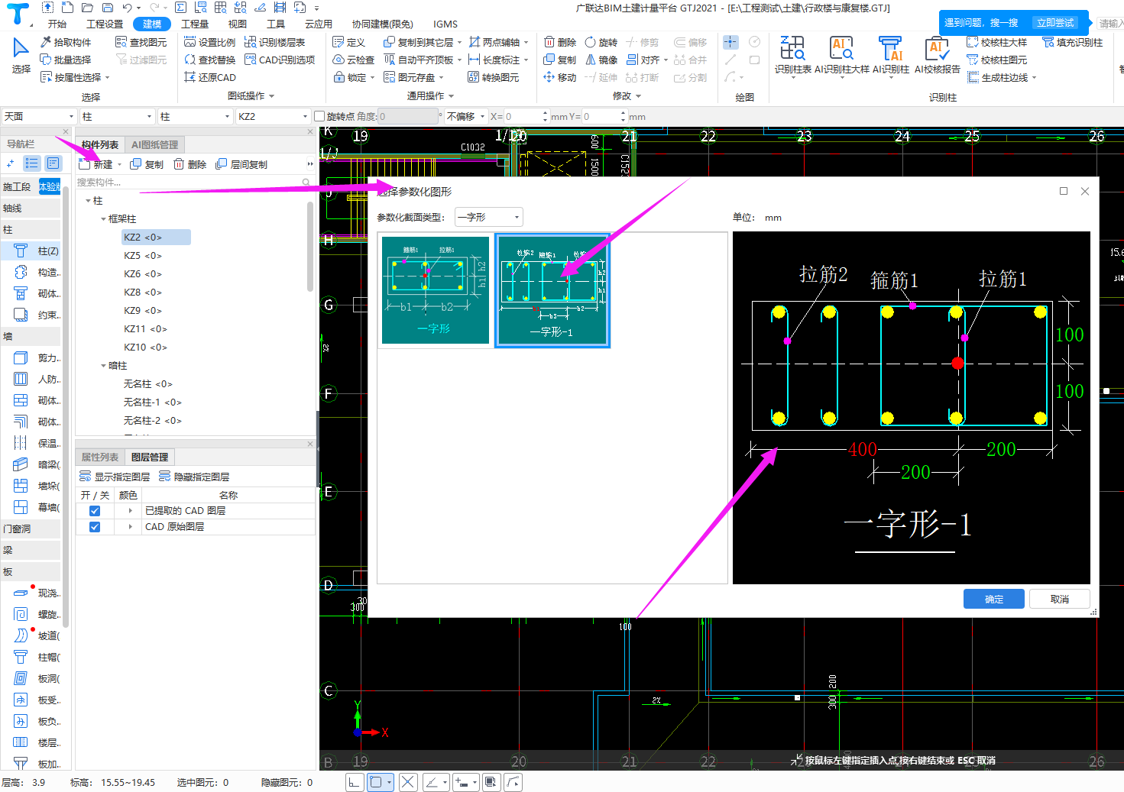
Task: Open the 设置比例 set scale tool
Action: [210, 42]
